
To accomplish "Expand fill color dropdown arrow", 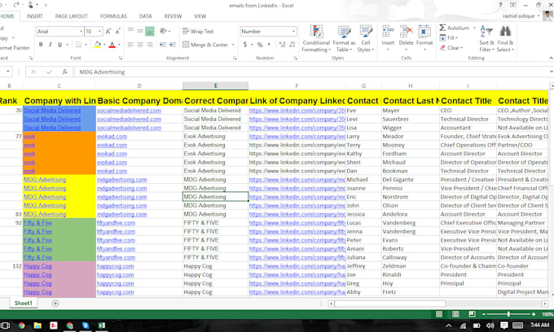I will pyautogui.click(x=104, y=45).
